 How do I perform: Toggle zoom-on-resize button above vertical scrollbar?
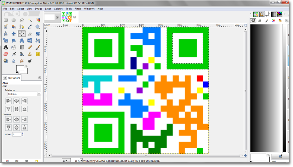246,26
